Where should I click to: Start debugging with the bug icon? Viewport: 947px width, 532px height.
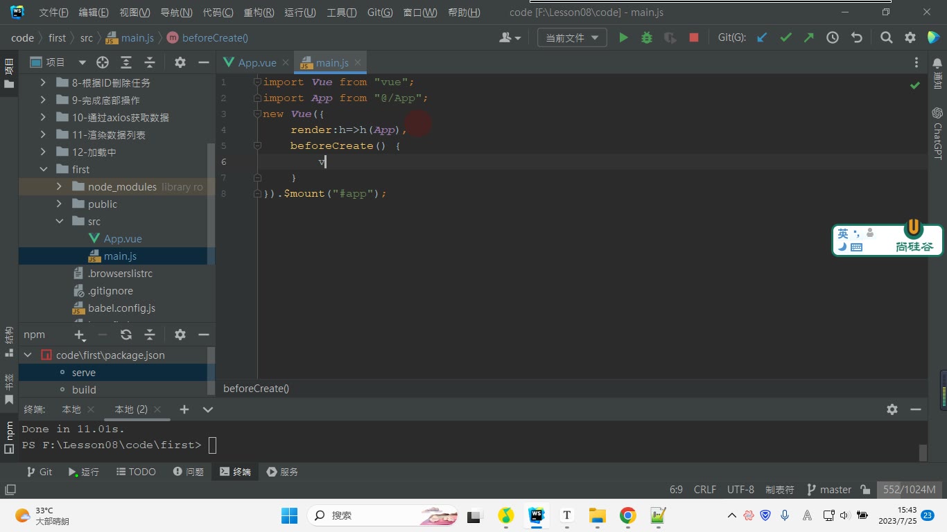point(647,38)
